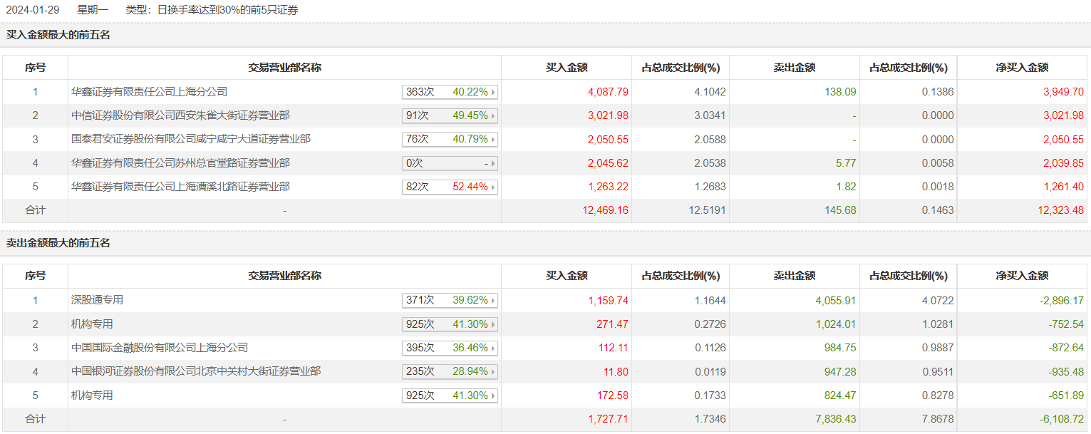Open 中信证券西安朱雀大街证券营业部 link

pos(180,115)
